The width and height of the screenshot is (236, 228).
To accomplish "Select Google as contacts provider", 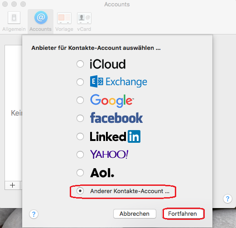I will click(80, 100).
